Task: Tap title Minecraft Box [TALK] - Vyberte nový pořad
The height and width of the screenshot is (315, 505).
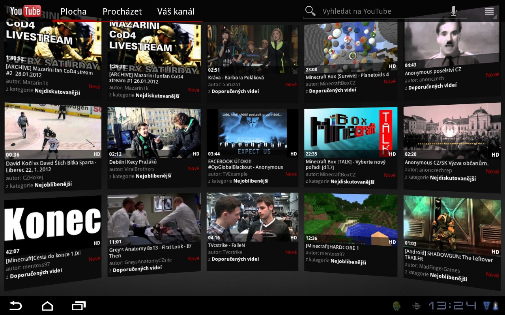Action: [346, 165]
